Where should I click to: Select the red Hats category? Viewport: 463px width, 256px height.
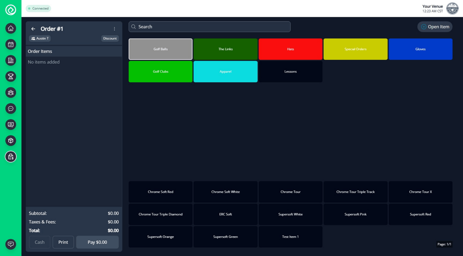tap(290, 49)
